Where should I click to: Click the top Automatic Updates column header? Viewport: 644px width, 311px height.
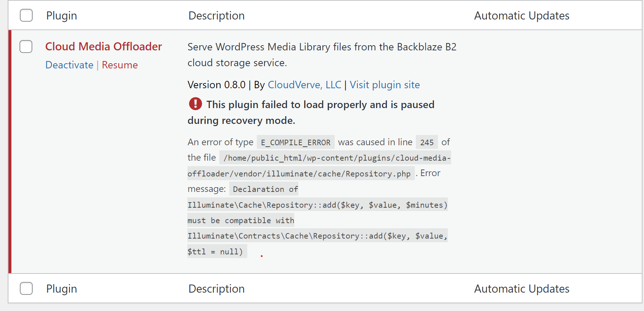[522, 16]
